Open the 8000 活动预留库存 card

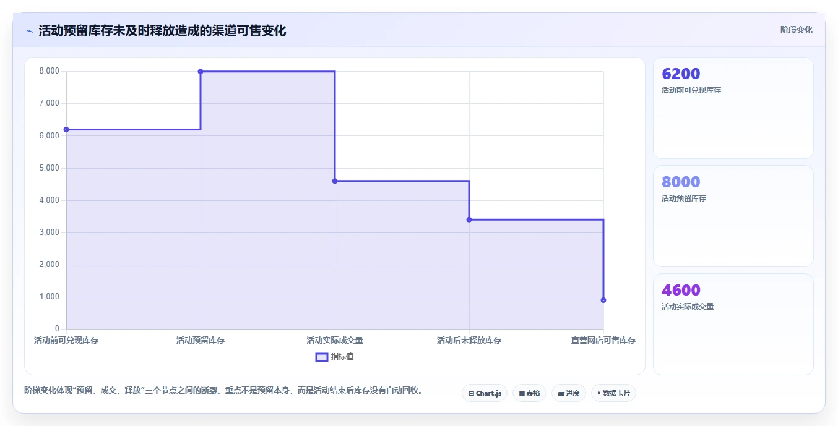733,216
